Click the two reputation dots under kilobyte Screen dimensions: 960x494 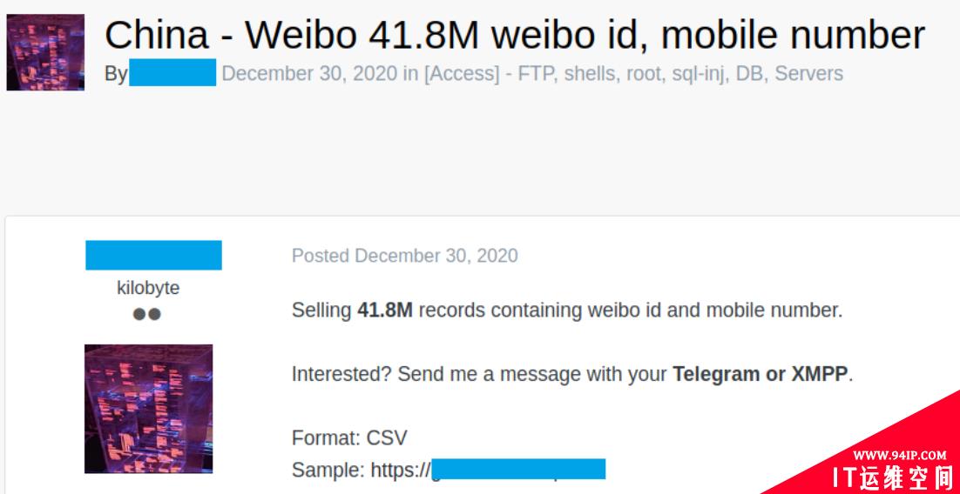[147, 314]
